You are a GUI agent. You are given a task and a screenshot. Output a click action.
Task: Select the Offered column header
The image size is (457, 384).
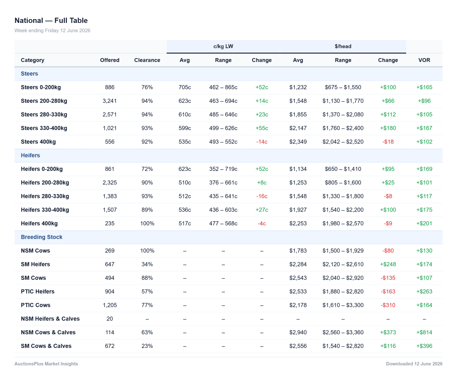coord(109,60)
